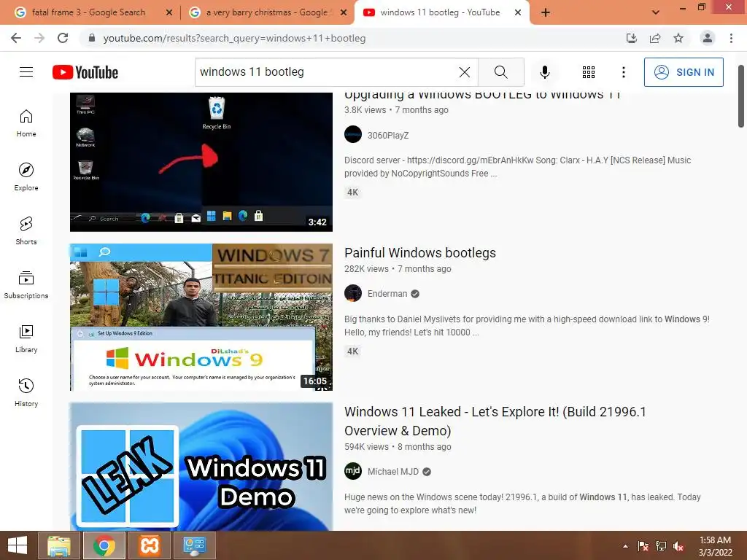Start voice search with microphone icon

tap(544, 72)
